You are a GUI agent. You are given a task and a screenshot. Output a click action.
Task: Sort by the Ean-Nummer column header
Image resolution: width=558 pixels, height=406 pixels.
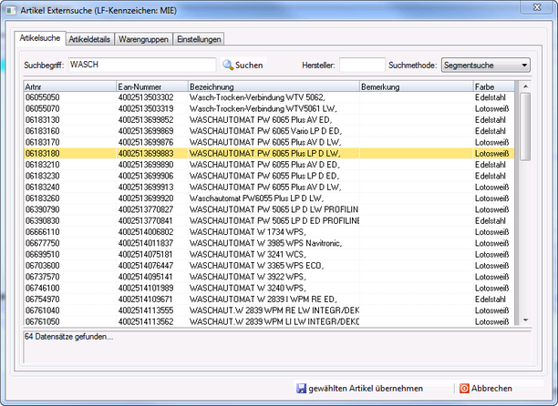point(150,86)
